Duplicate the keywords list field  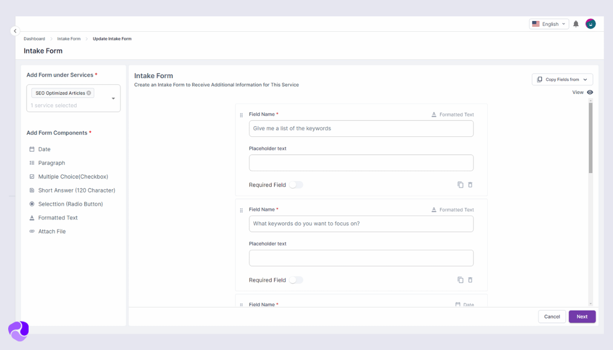click(x=460, y=184)
